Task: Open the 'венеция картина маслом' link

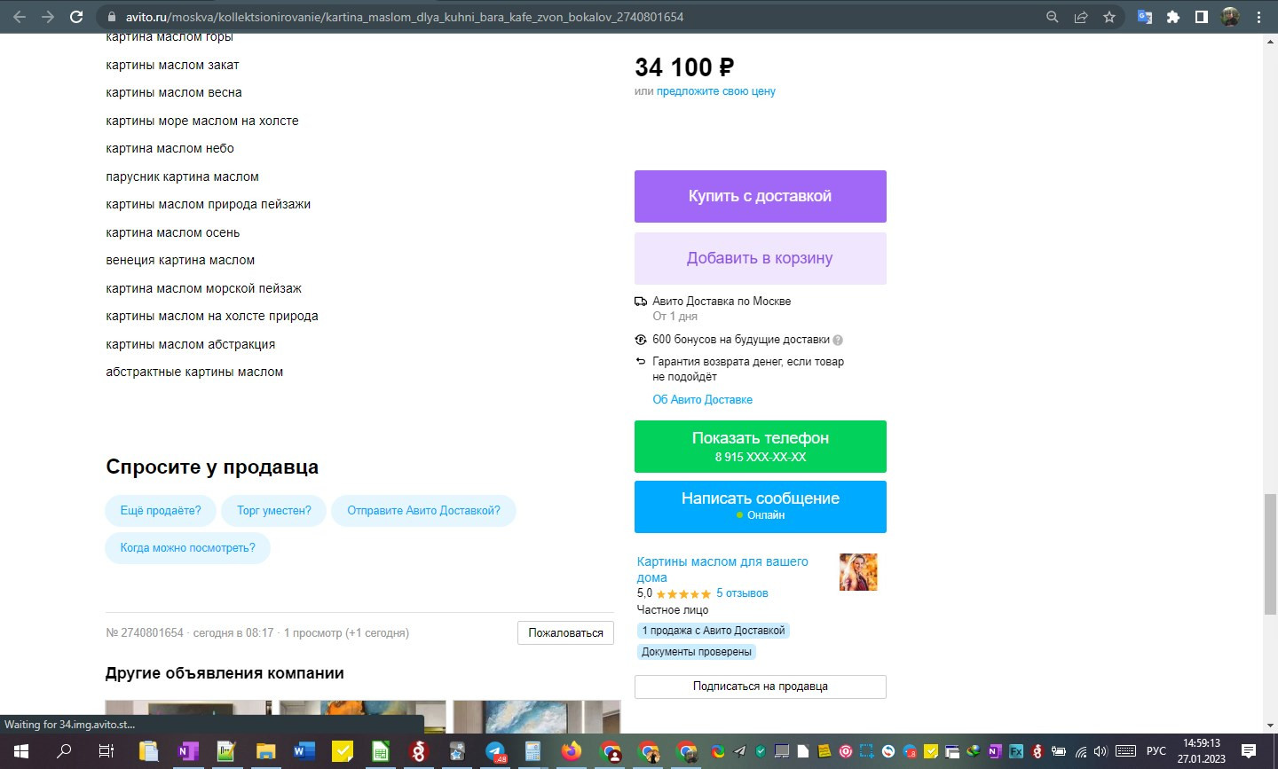Action: click(180, 260)
